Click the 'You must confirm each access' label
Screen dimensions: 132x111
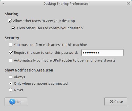[x=50, y=45]
